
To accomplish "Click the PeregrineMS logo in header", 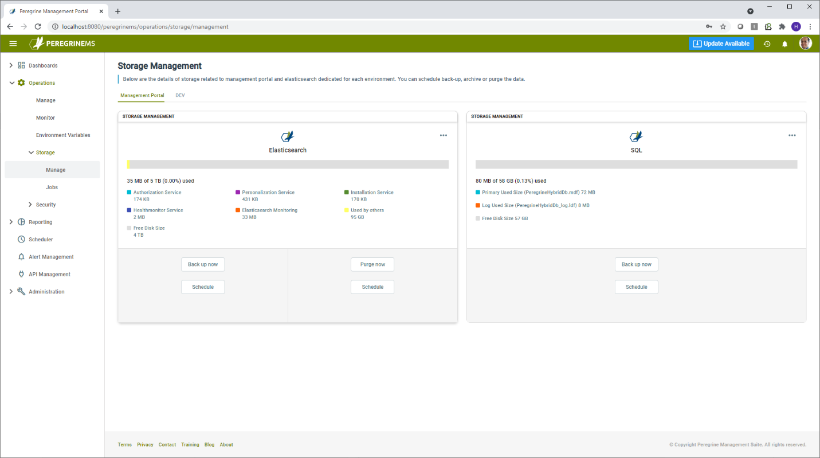I will [62, 44].
